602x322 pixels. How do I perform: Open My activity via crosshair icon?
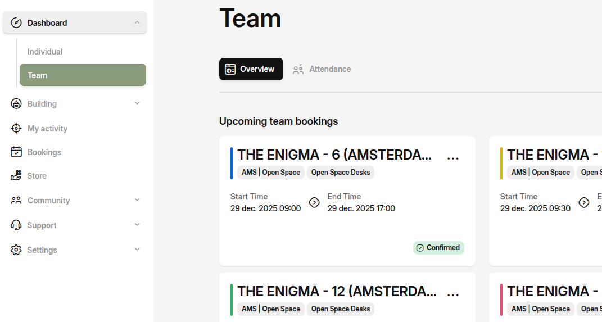pos(16,129)
